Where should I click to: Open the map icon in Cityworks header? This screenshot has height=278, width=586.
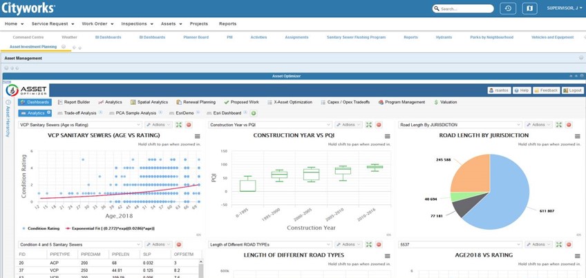tap(529, 8)
